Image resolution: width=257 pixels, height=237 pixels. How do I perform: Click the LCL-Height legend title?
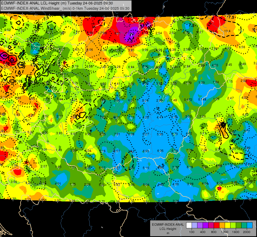tap(168, 229)
